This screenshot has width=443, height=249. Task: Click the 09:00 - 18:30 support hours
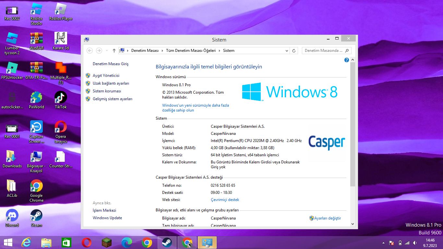pos(221,193)
